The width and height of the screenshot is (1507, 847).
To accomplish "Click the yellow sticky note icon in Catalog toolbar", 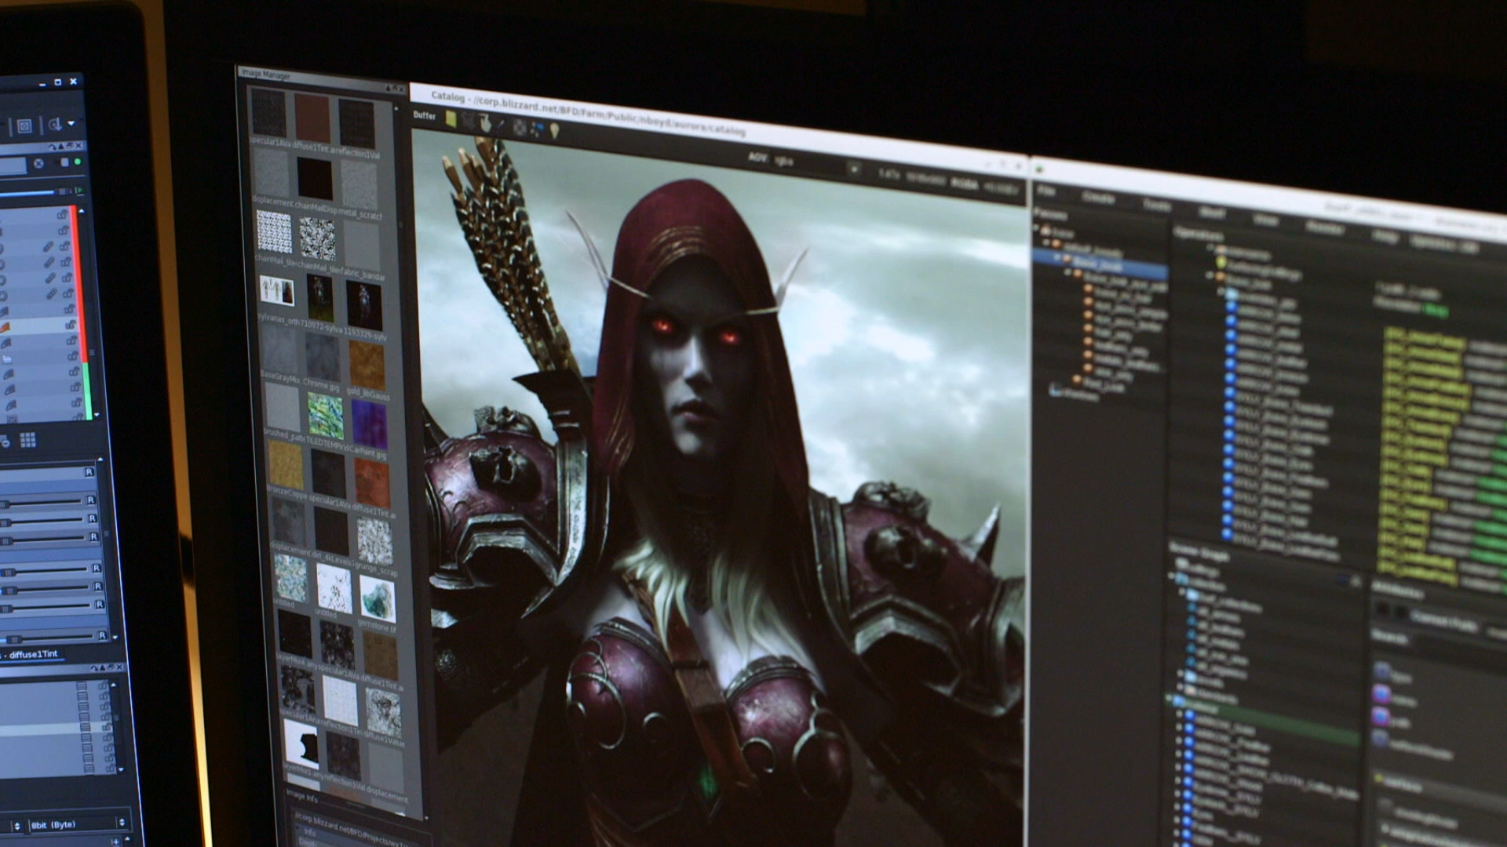I will pos(451,118).
